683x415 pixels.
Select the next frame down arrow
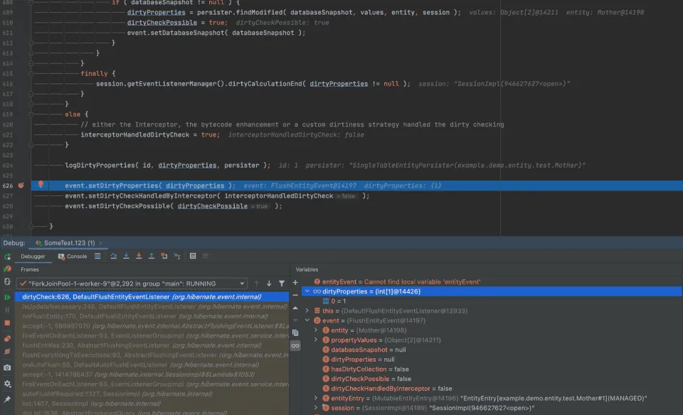click(x=269, y=284)
